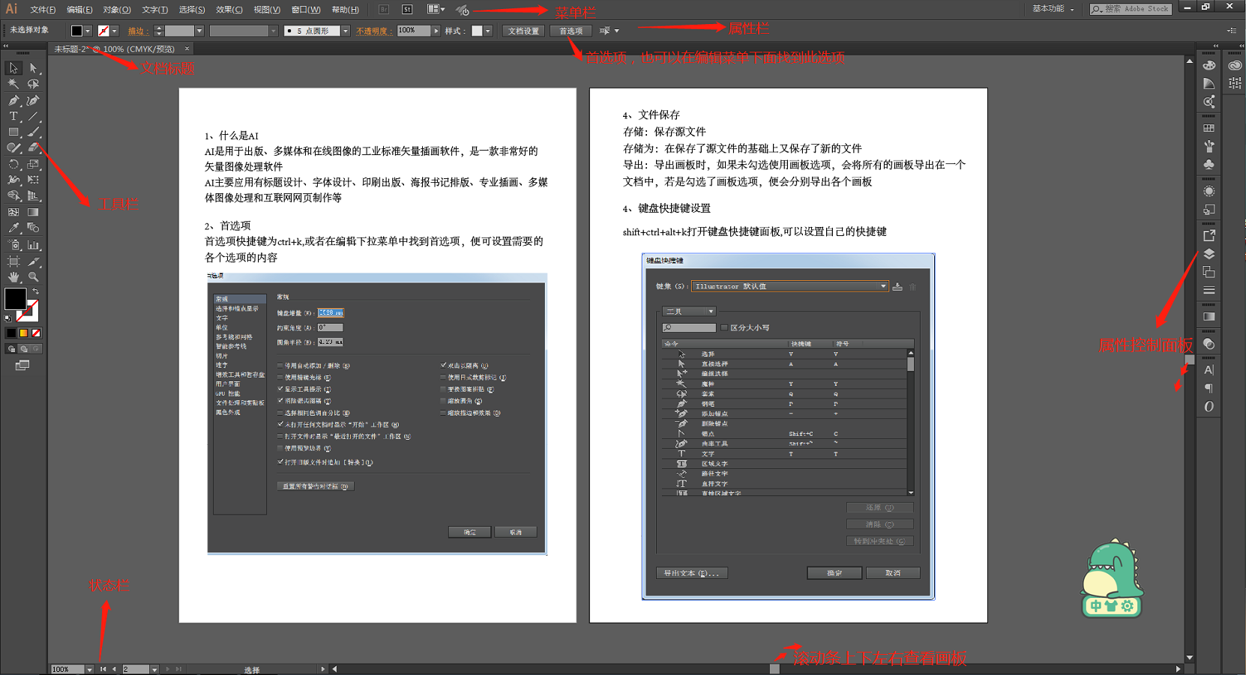Image resolution: width=1246 pixels, height=675 pixels.
Task: Select the Magic Wand tool
Action: tap(13, 85)
